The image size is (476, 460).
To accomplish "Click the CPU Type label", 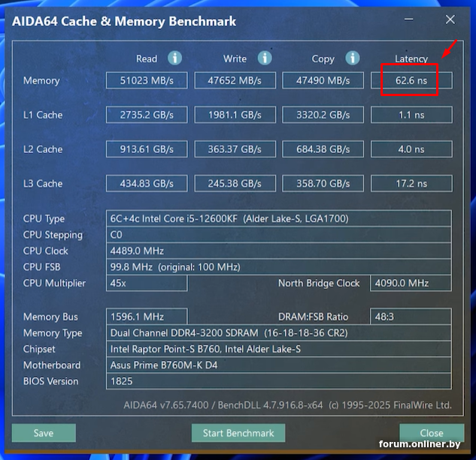I will [x=44, y=219].
